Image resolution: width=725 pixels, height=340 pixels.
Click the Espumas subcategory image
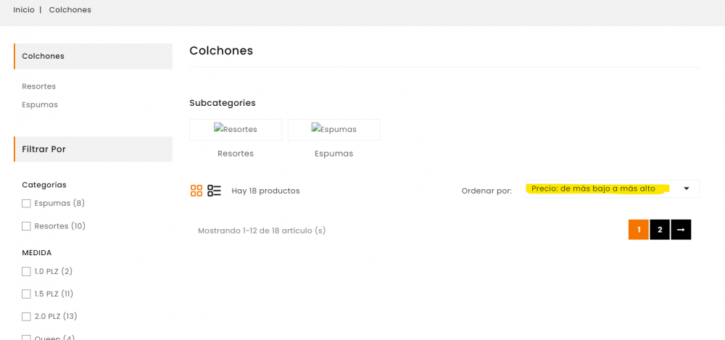334,130
